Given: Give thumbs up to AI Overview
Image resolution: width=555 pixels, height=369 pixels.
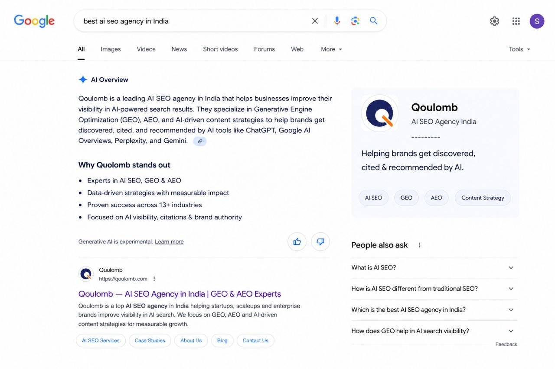Looking at the screenshot, I should tap(297, 242).
